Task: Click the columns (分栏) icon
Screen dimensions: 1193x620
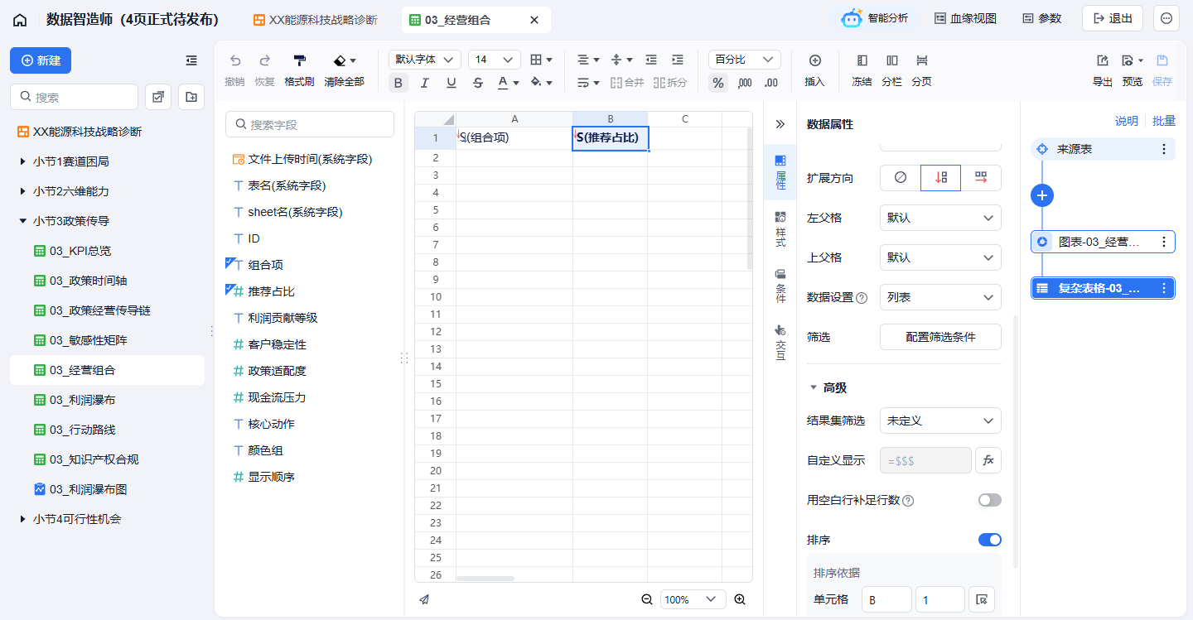Action: click(x=892, y=60)
